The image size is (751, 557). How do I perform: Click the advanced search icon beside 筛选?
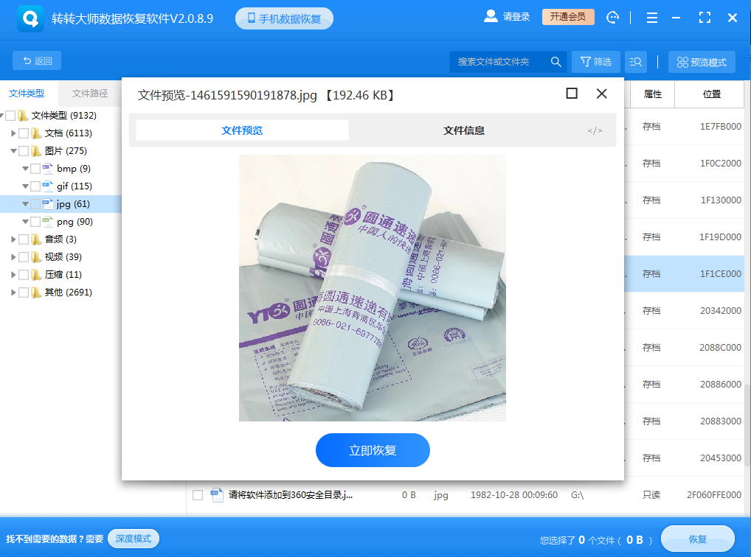(x=636, y=62)
